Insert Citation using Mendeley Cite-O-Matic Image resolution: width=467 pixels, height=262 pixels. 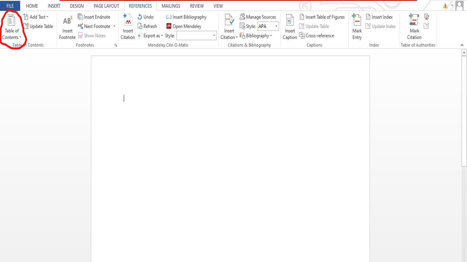[x=128, y=27]
